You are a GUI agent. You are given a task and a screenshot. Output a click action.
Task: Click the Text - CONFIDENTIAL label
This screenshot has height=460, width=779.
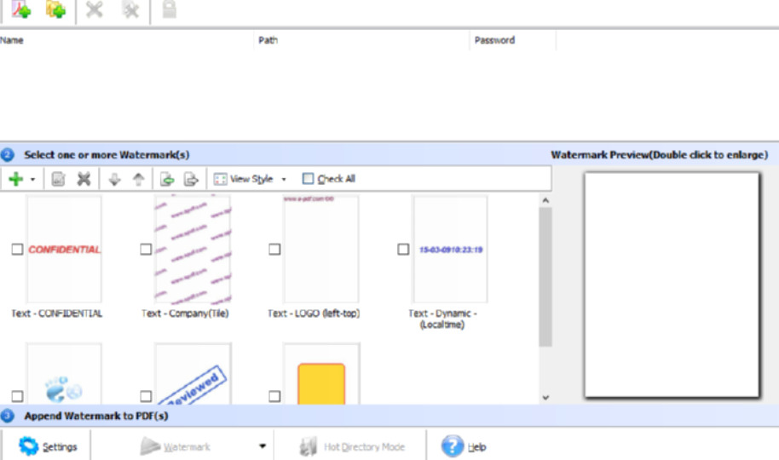(x=56, y=313)
